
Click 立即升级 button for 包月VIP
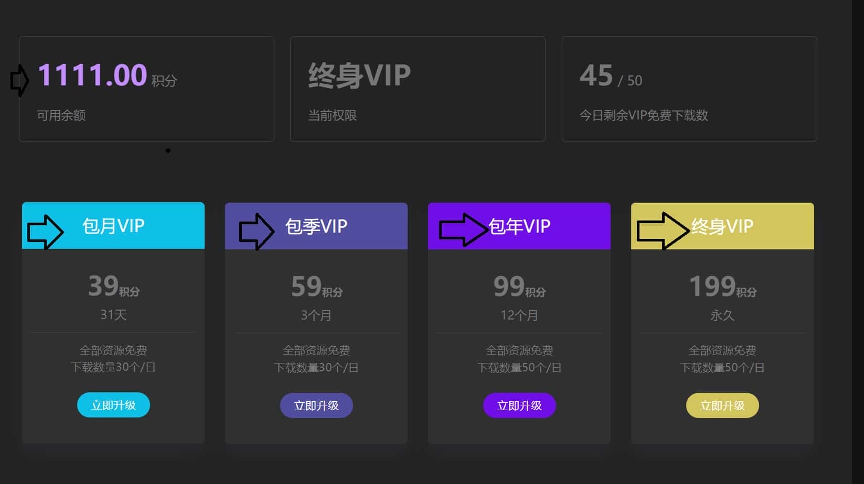(113, 405)
